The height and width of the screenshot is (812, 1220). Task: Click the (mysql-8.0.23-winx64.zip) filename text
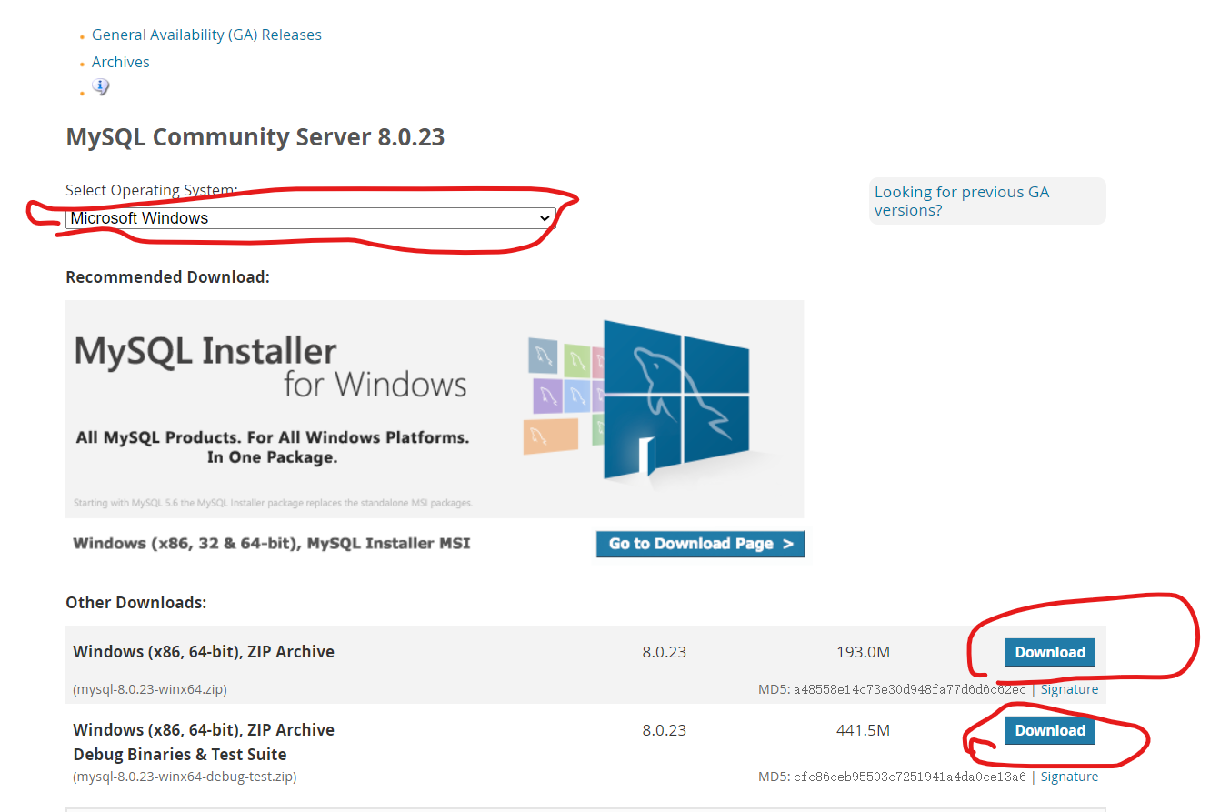click(150, 689)
